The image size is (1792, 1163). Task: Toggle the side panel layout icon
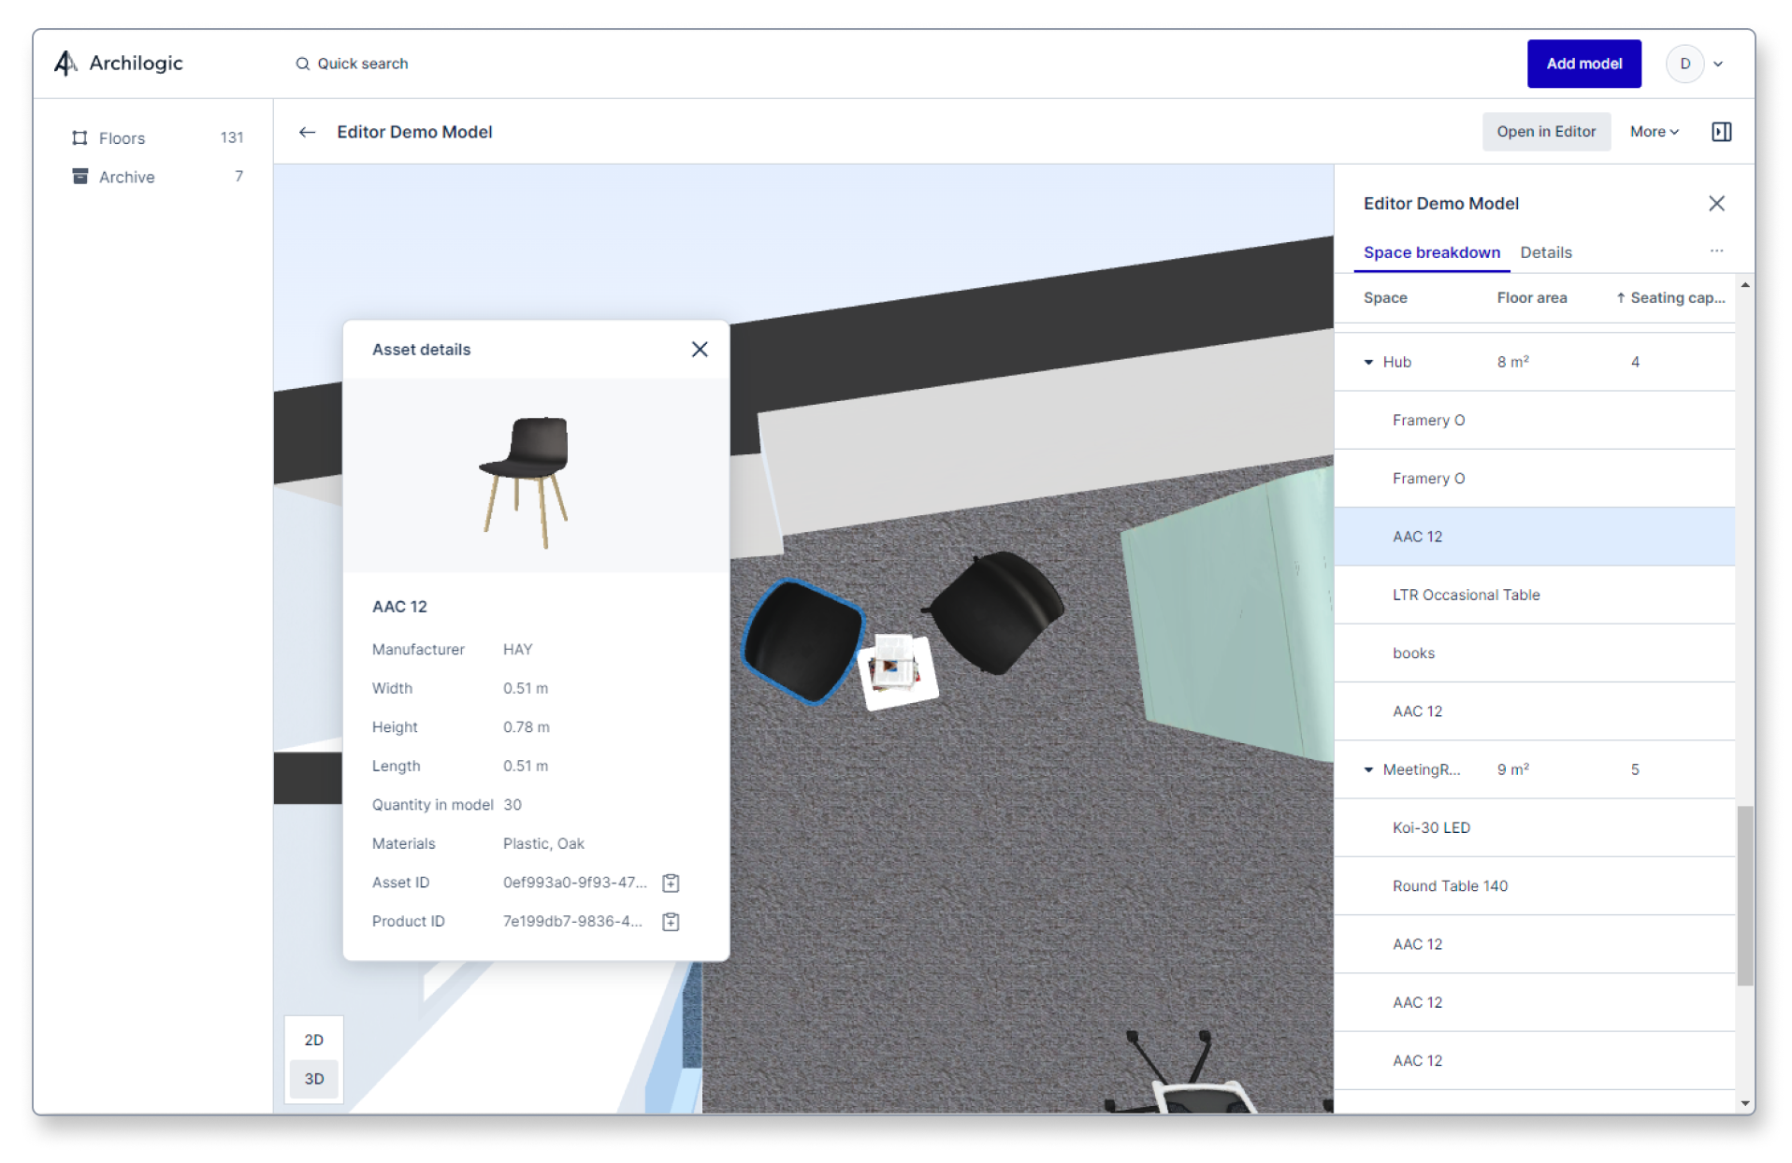[x=1721, y=132]
